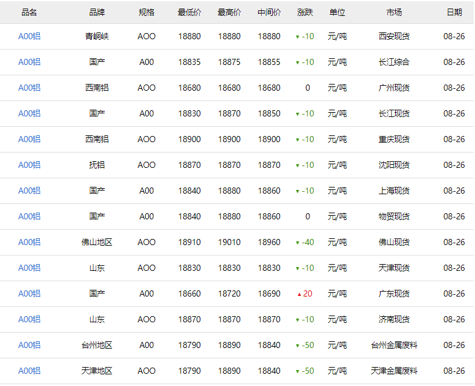
Task: Select the 台州金属废料 market cell
Action: tap(394, 345)
